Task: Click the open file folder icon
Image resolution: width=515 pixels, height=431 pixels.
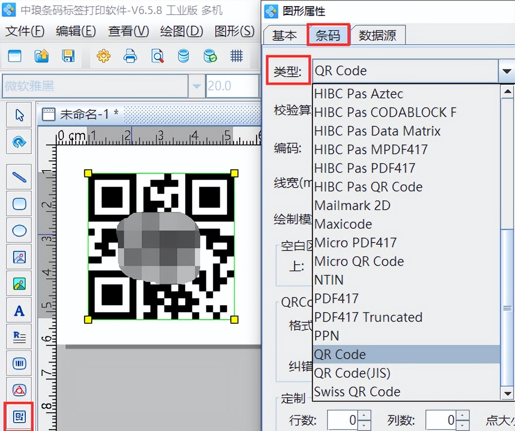Action: [x=41, y=56]
